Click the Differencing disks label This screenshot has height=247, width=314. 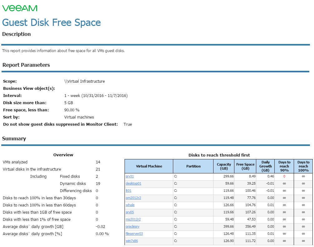(x=76, y=191)
